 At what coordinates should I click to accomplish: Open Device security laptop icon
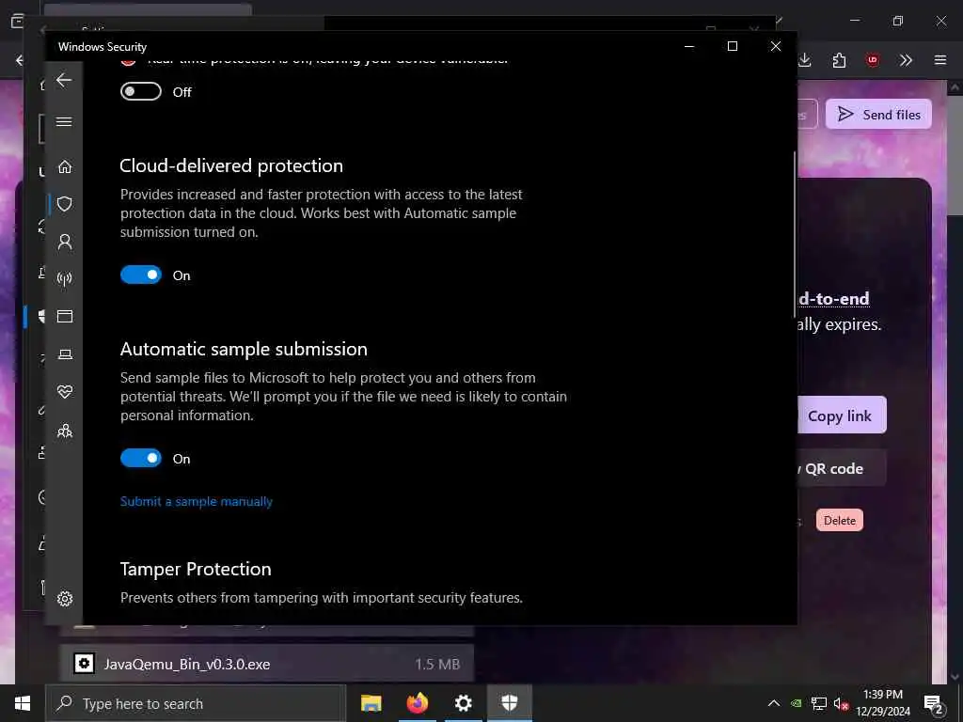pyautogui.click(x=65, y=354)
